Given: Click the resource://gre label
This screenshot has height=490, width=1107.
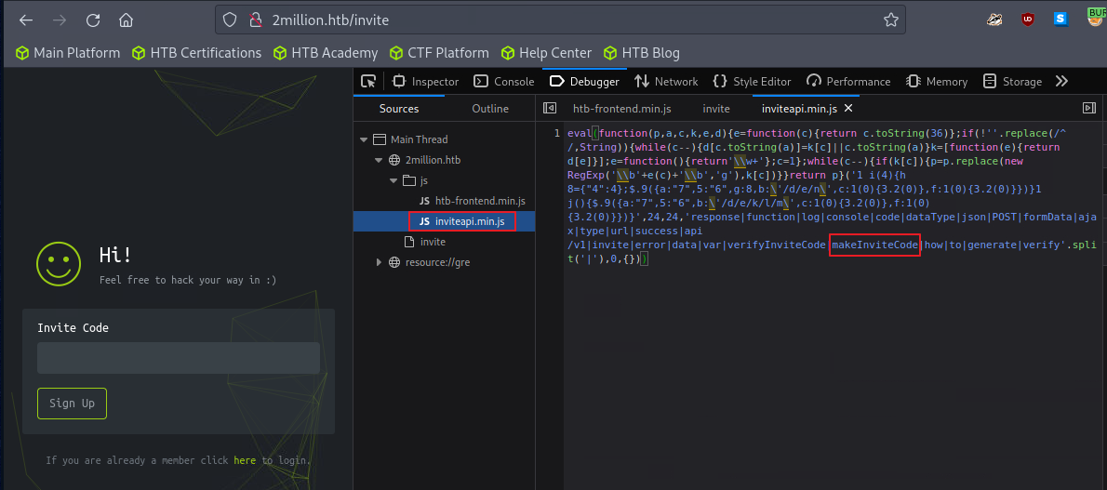Looking at the screenshot, I should point(437,262).
